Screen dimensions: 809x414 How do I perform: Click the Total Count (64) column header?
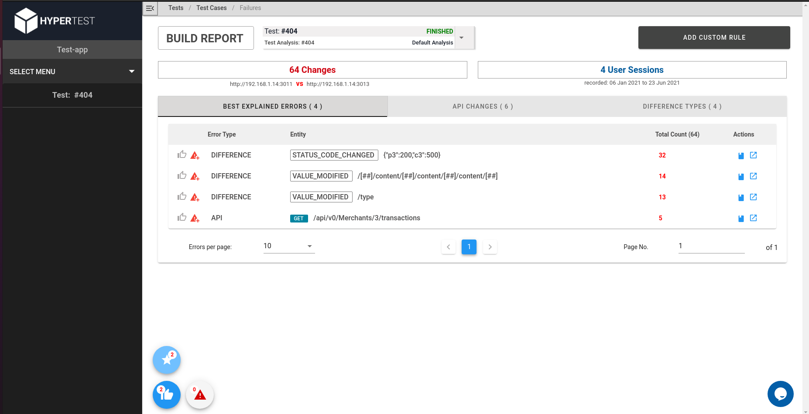tap(677, 134)
